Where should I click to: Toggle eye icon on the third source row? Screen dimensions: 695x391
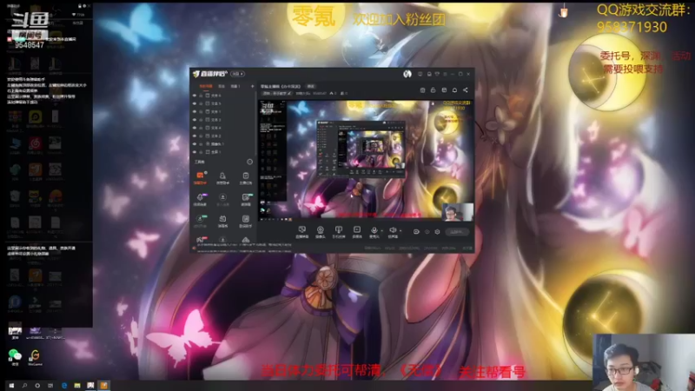point(194,111)
